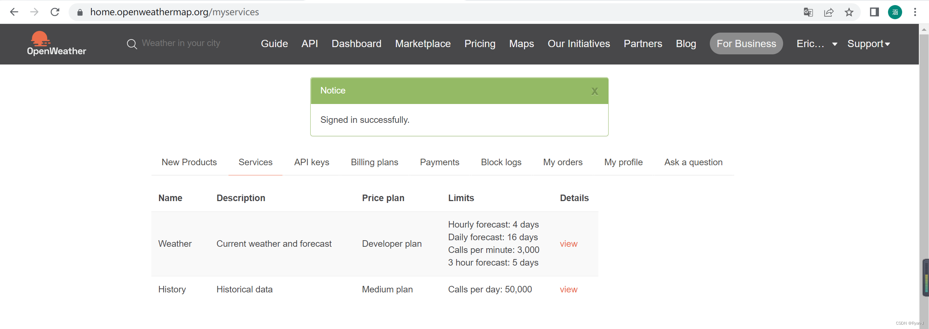Viewport: 929px width, 329px height.
Task: Go to Partners page
Action: coord(643,43)
